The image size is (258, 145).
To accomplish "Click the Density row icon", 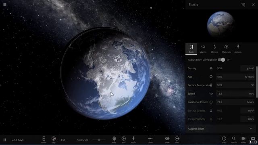I will tap(211, 68).
